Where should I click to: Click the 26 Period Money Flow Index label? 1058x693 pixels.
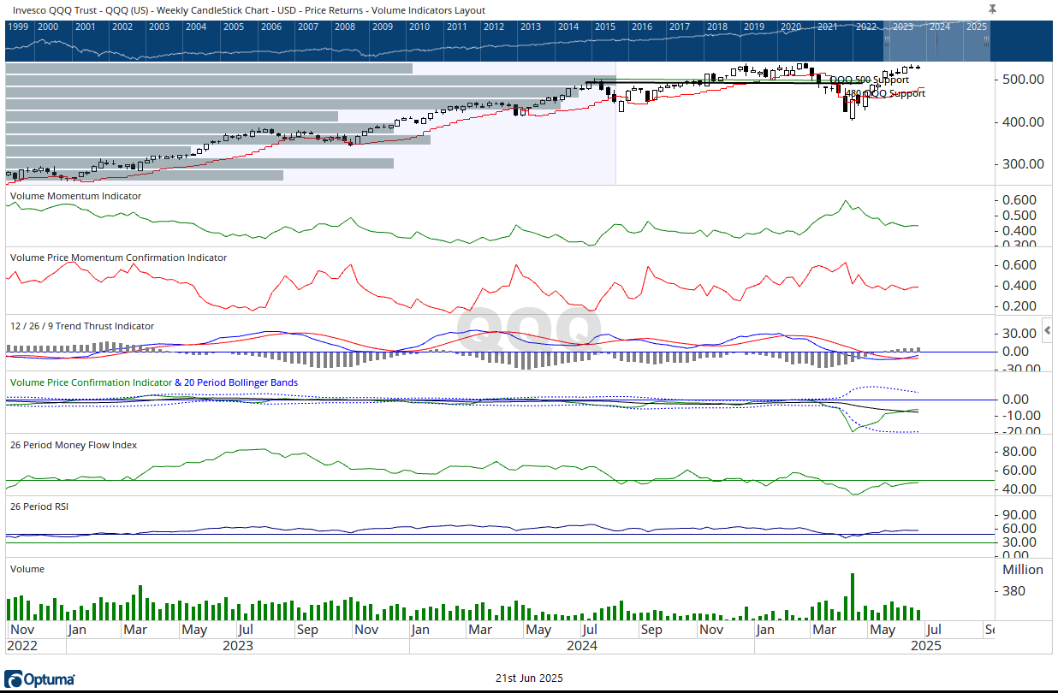coord(74,445)
